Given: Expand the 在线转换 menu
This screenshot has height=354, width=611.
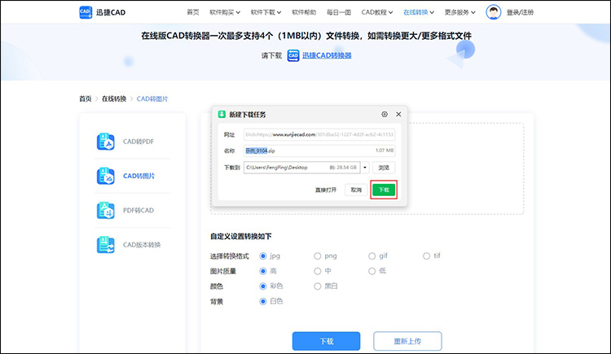Looking at the screenshot, I should click(419, 12).
